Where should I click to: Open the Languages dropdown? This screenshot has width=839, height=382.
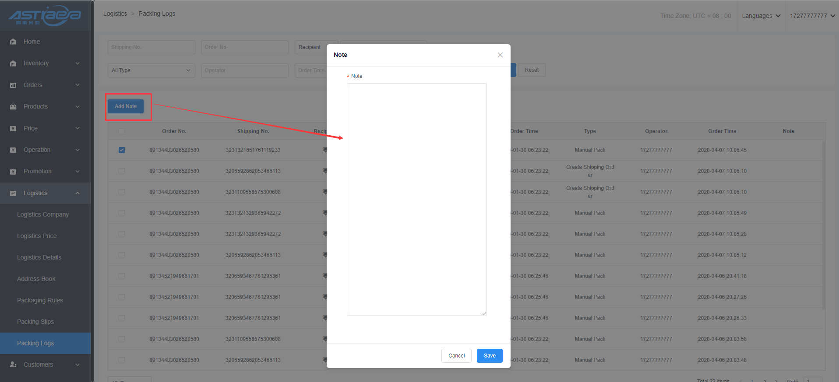point(761,16)
